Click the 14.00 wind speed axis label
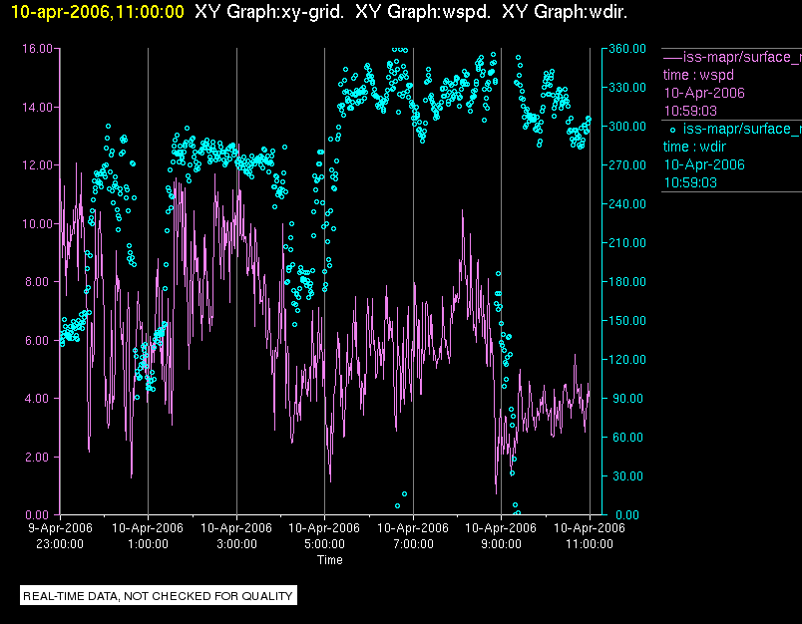This screenshot has height=624, width=802. tap(37, 108)
